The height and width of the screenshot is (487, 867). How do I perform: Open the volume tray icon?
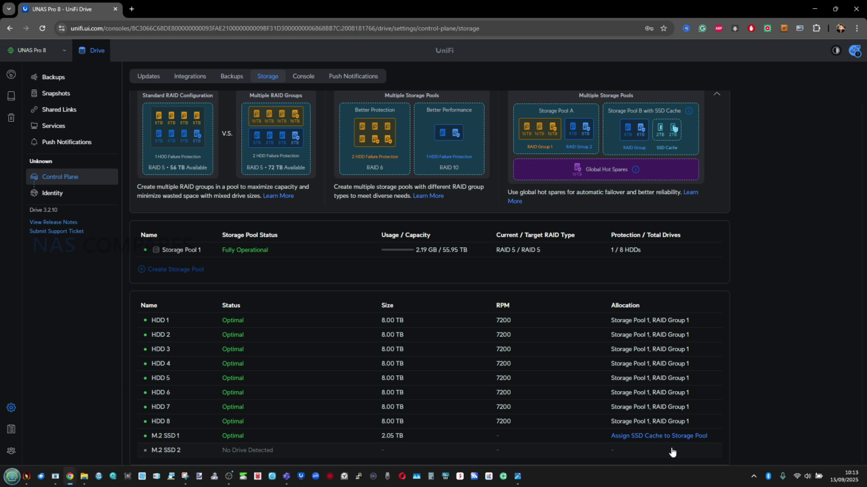(807, 476)
